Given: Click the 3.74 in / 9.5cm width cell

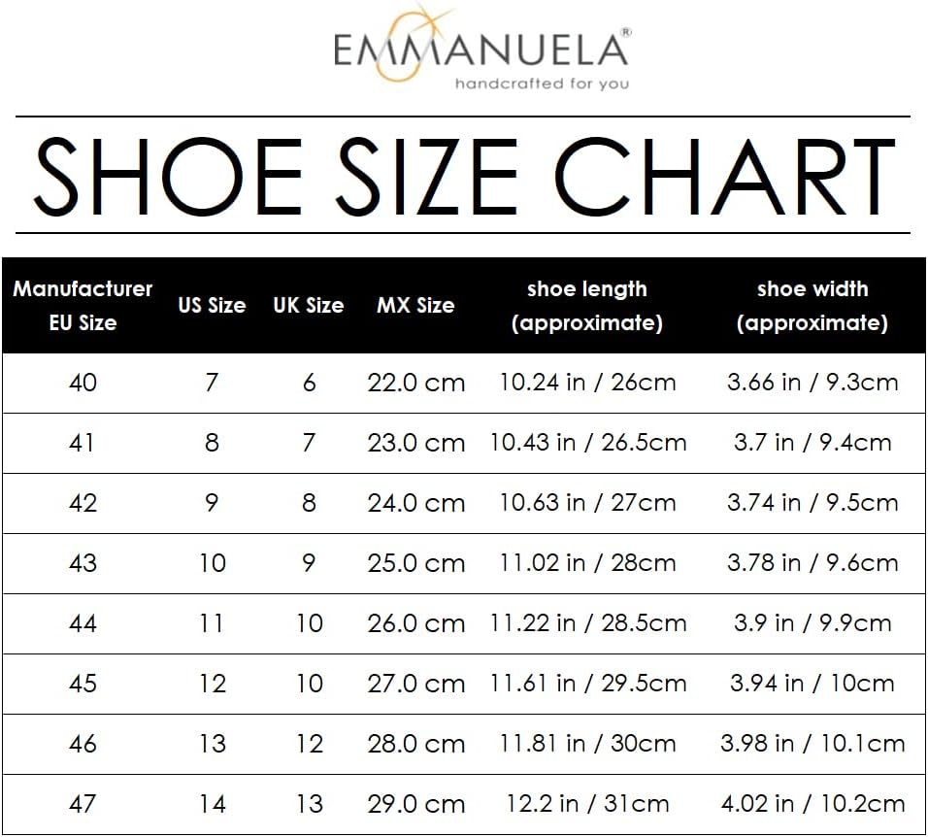Looking at the screenshot, I should tap(812, 503).
